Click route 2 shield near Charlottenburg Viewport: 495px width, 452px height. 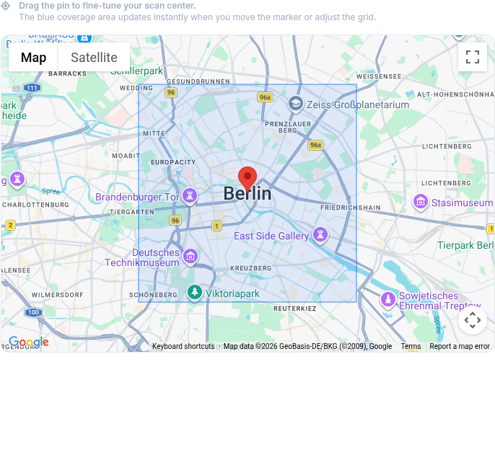pyautogui.click(x=10, y=225)
